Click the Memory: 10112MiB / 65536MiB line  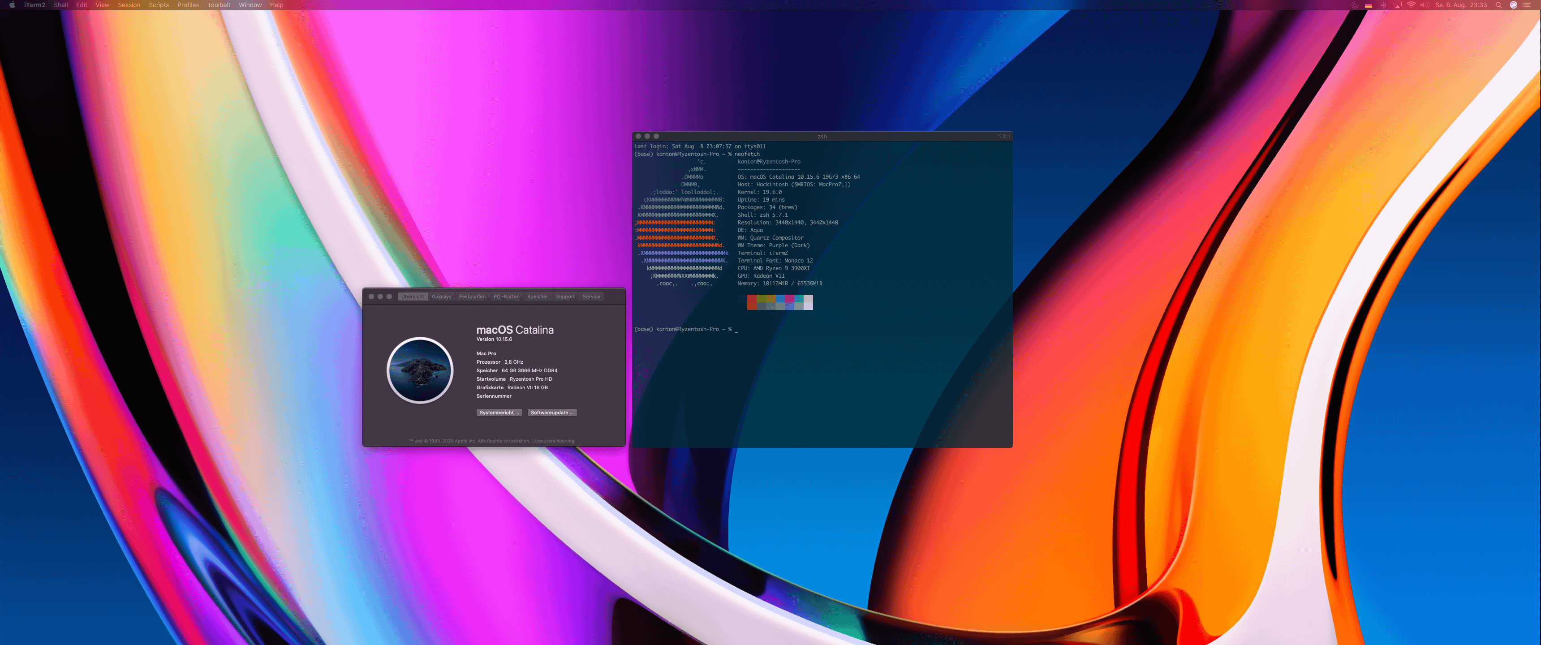coord(780,284)
